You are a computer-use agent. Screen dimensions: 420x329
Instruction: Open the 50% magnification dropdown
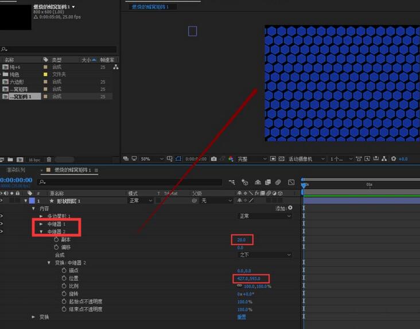click(151, 159)
